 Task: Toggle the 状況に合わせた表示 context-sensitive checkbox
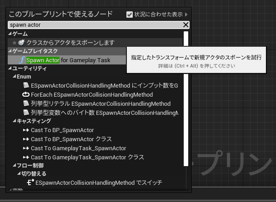tap(130, 15)
